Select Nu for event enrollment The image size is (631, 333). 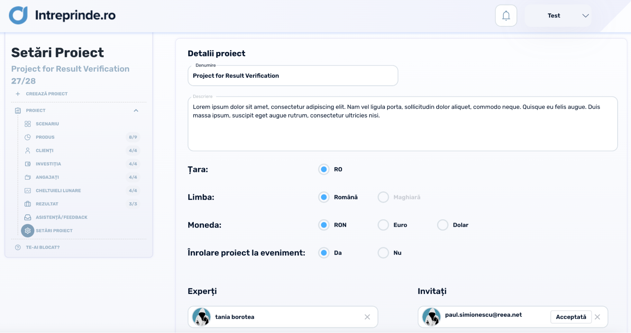pyautogui.click(x=383, y=253)
